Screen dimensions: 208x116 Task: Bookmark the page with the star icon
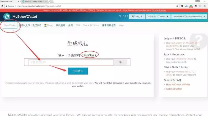tap(177, 6)
